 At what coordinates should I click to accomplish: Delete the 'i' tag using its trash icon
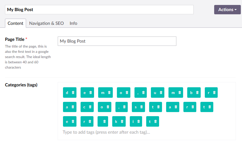[x=139, y=121]
